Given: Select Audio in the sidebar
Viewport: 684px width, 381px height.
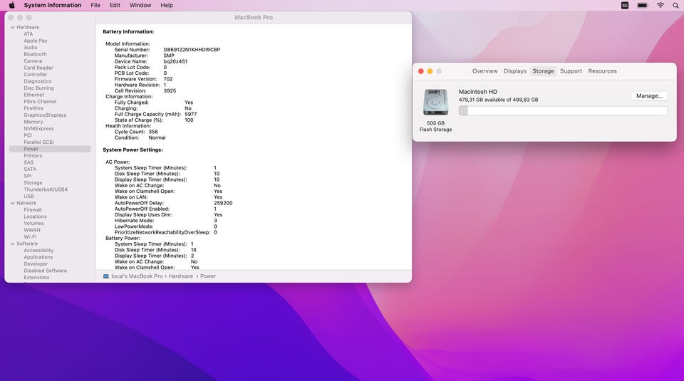Looking at the screenshot, I should coord(31,48).
